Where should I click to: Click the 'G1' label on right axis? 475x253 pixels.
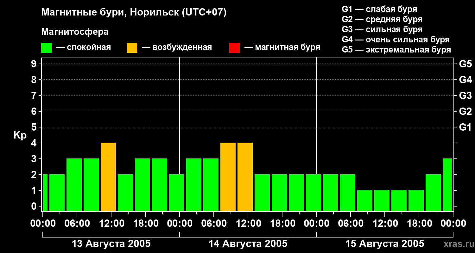tap(465, 127)
